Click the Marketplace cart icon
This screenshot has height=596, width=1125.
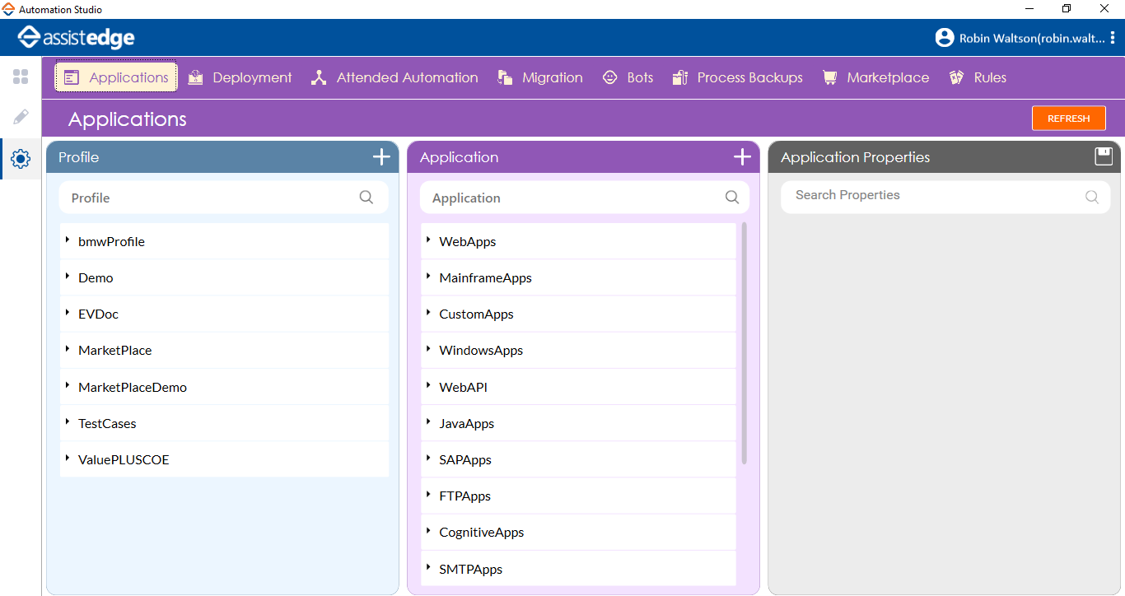(829, 77)
